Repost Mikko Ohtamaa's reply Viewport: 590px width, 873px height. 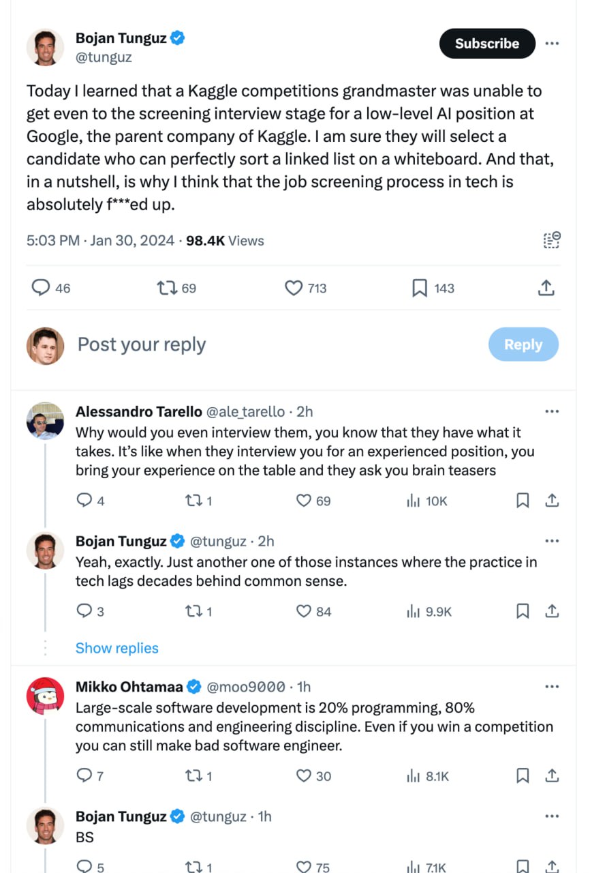pos(193,775)
